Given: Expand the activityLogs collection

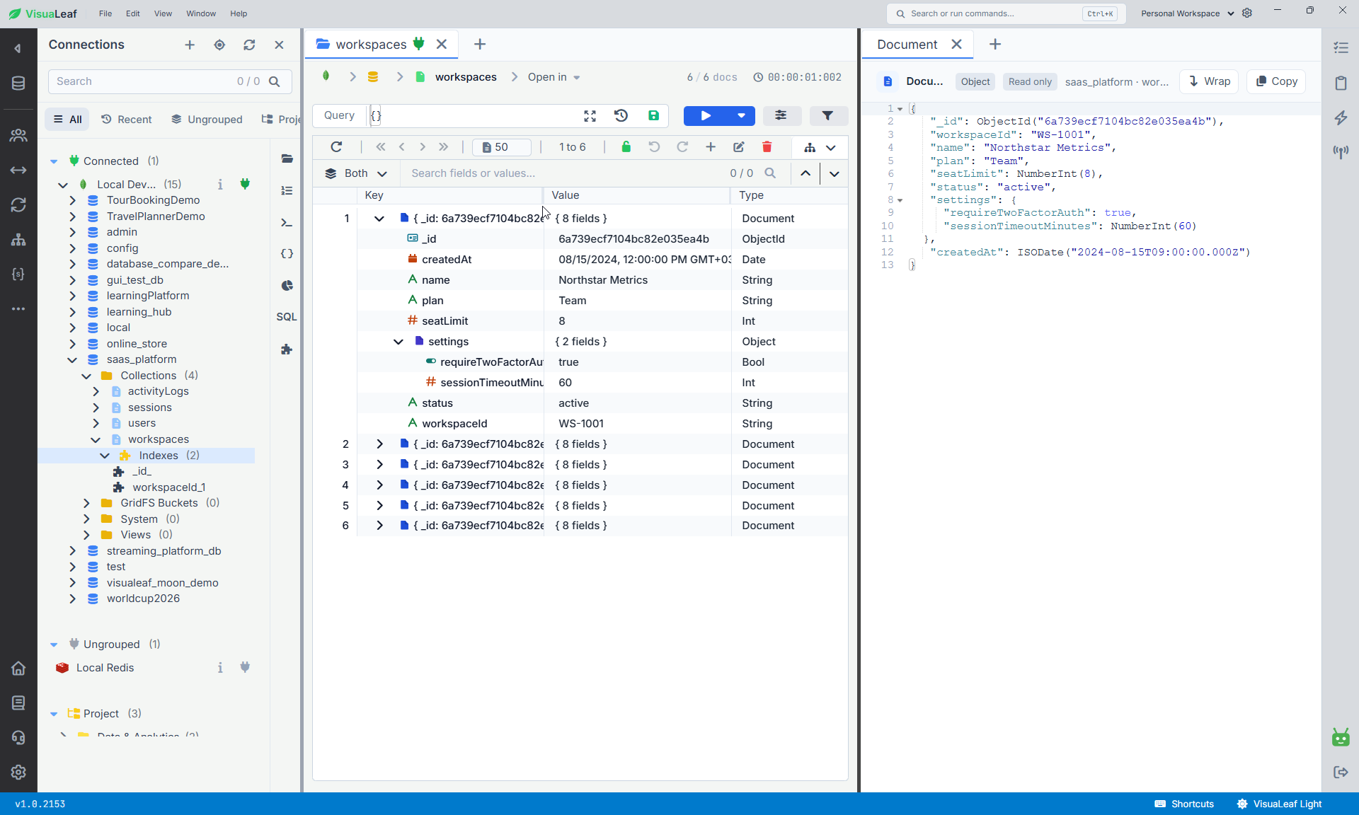Looking at the screenshot, I should (x=96, y=391).
